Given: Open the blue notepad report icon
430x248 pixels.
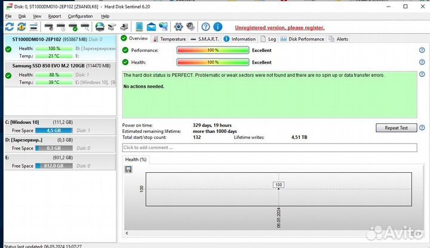Looking at the screenshot, I should pyautogui.click(x=139, y=27).
